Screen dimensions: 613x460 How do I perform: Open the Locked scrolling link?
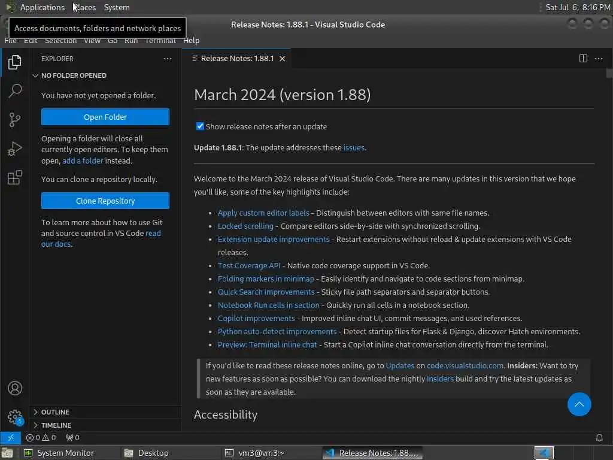[x=245, y=226]
